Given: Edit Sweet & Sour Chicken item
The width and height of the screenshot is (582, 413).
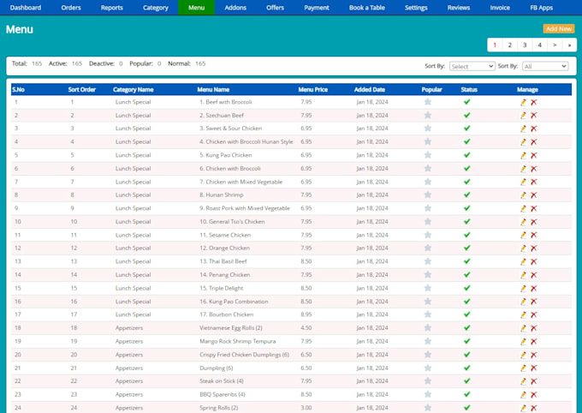Looking at the screenshot, I should [523, 129].
